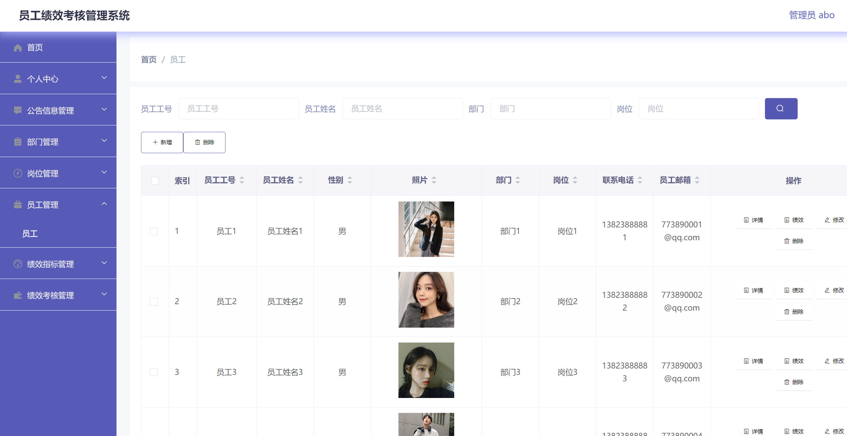Image resolution: width=847 pixels, height=436 pixels.
Task: Open the photo thumbnail of 员工2
Action: 426,300
